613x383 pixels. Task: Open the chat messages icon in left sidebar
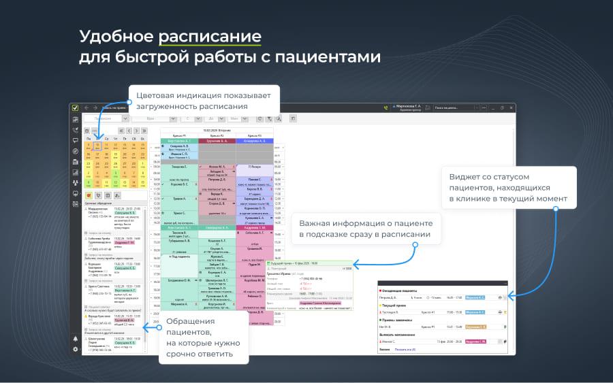75,139
